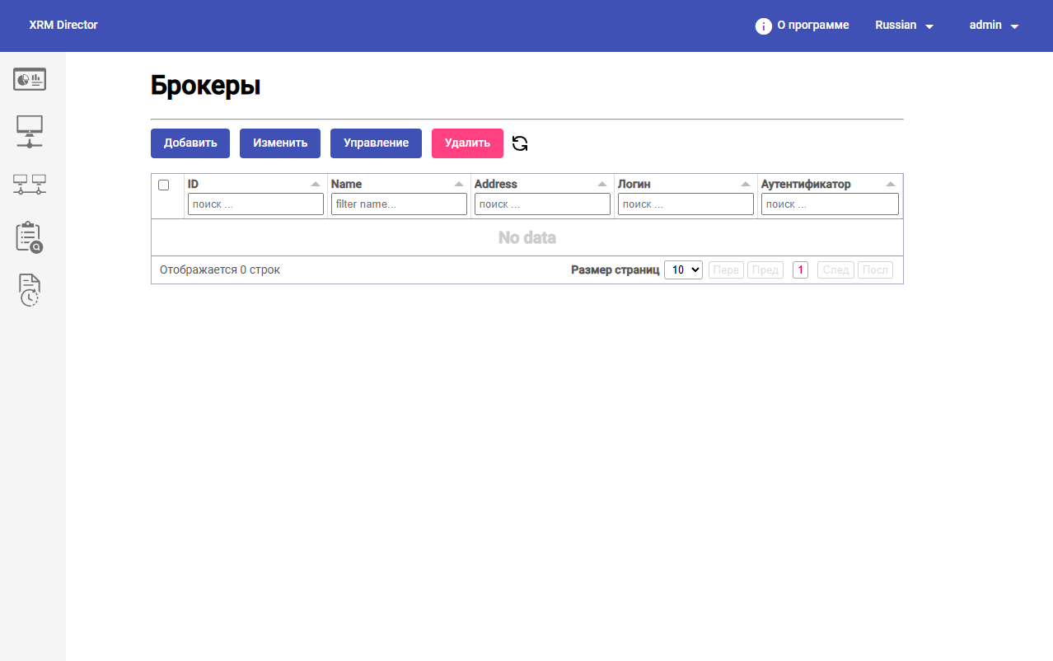
Task: Open the clipboard with magnifier sidebar icon
Action: pyautogui.click(x=29, y=237)
